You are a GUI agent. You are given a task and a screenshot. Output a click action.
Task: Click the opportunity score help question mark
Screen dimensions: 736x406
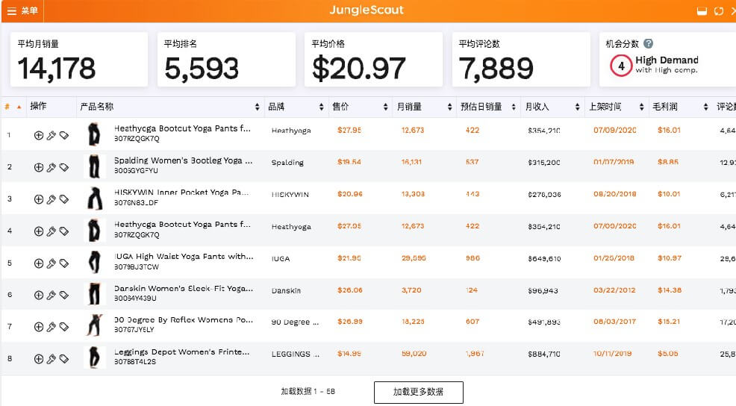(x=648, y=43)
